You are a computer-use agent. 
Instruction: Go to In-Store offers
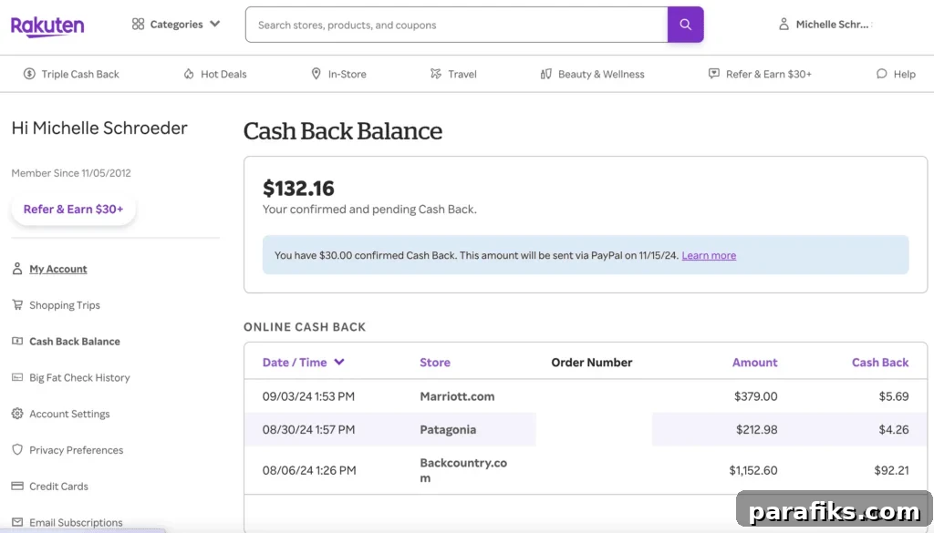(x=347, y=74)
